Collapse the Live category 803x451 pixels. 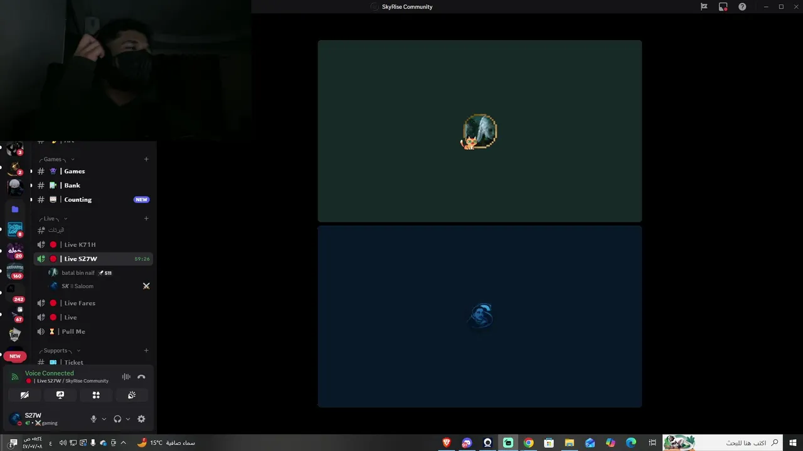click(53, 219)
